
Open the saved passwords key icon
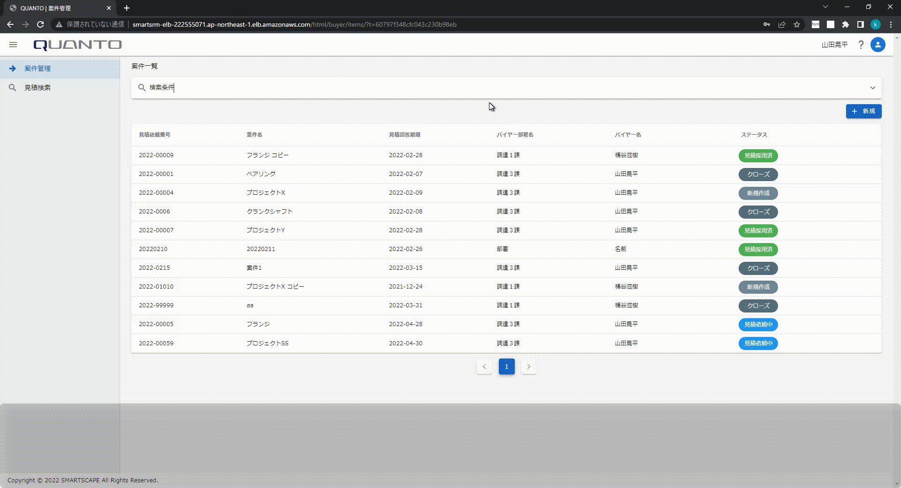pyautogui.click(x=767, y=24)
